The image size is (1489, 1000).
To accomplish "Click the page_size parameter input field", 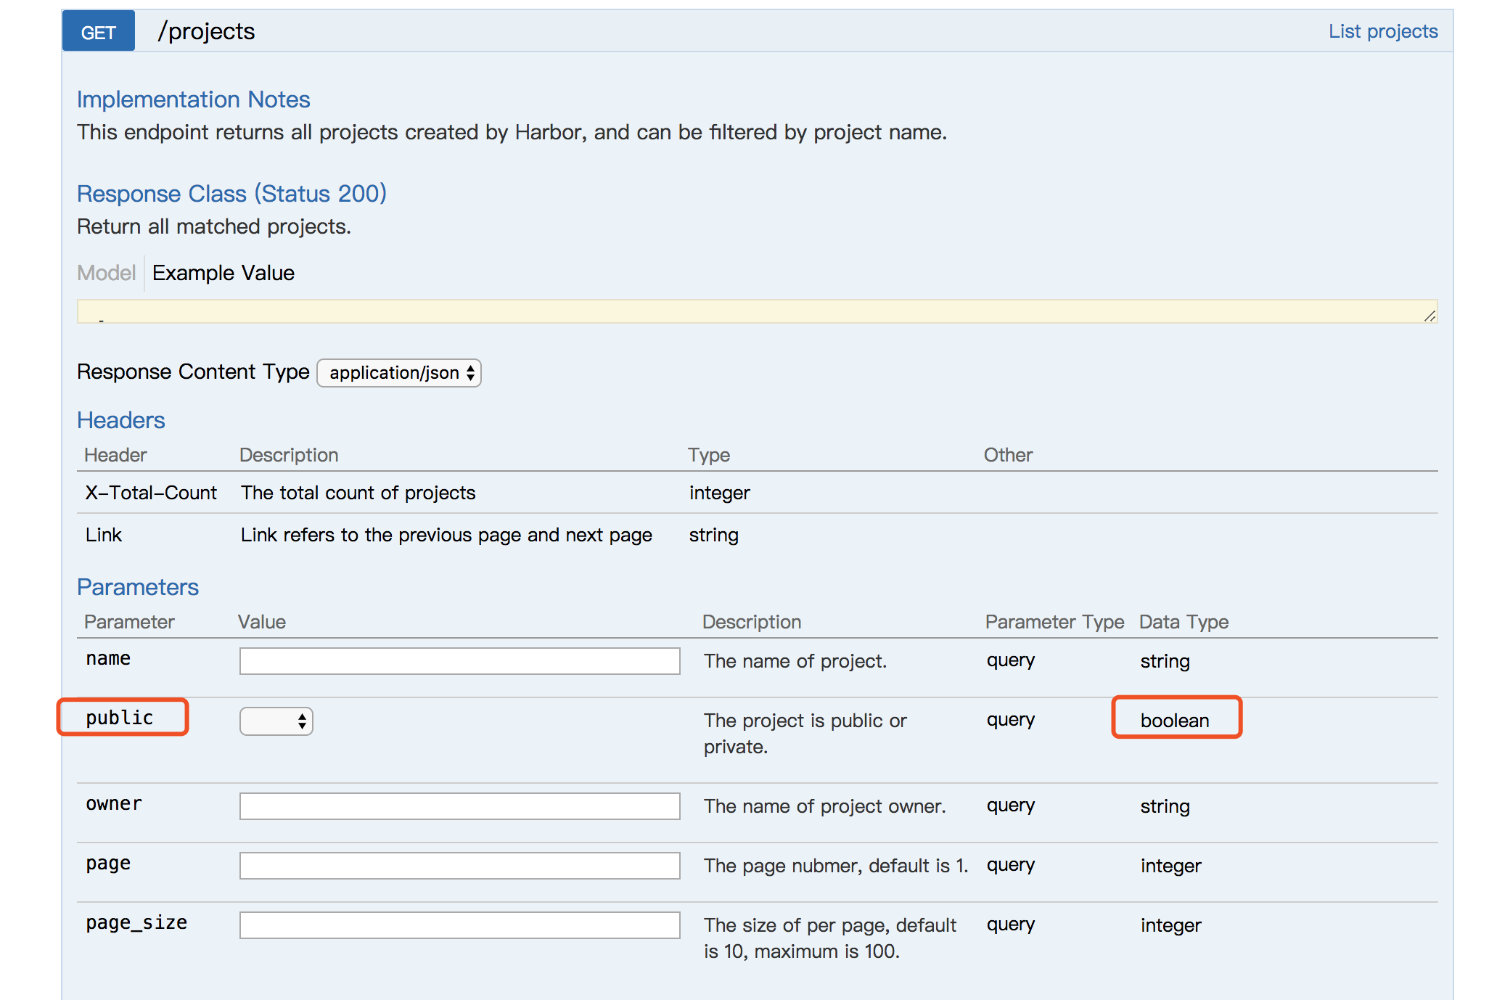I will pyautogui.click(x=459, y=925).
